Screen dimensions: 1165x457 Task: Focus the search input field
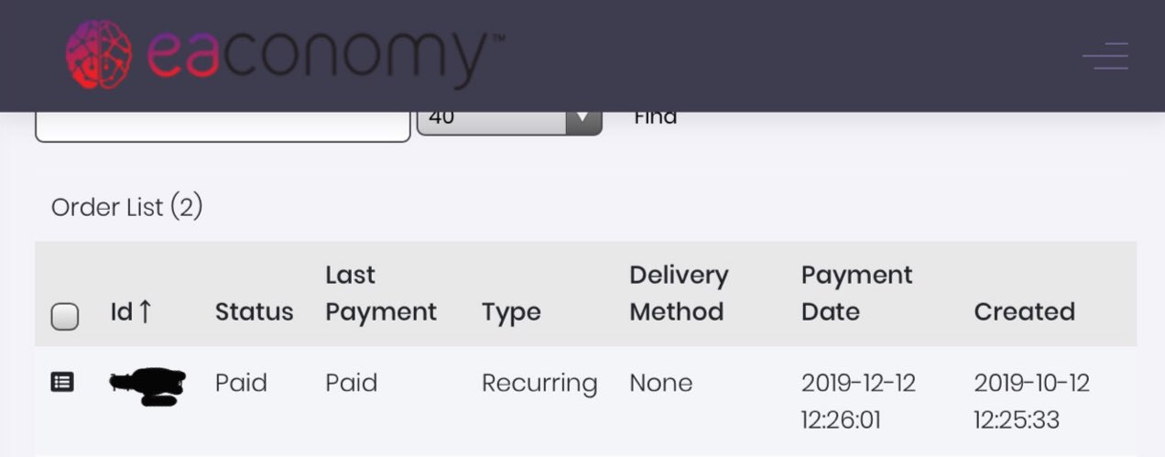click(223, 126)
